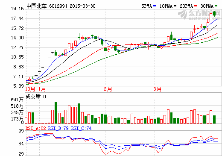
Task: Click the 3月 month marker on time axis
Action: [157, 89]
